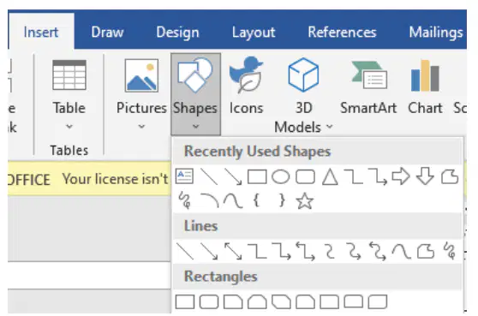Pick arrow line in Recently Used Shapes
The width and height of the screenshot is (478, 316).
coord(233,176)
